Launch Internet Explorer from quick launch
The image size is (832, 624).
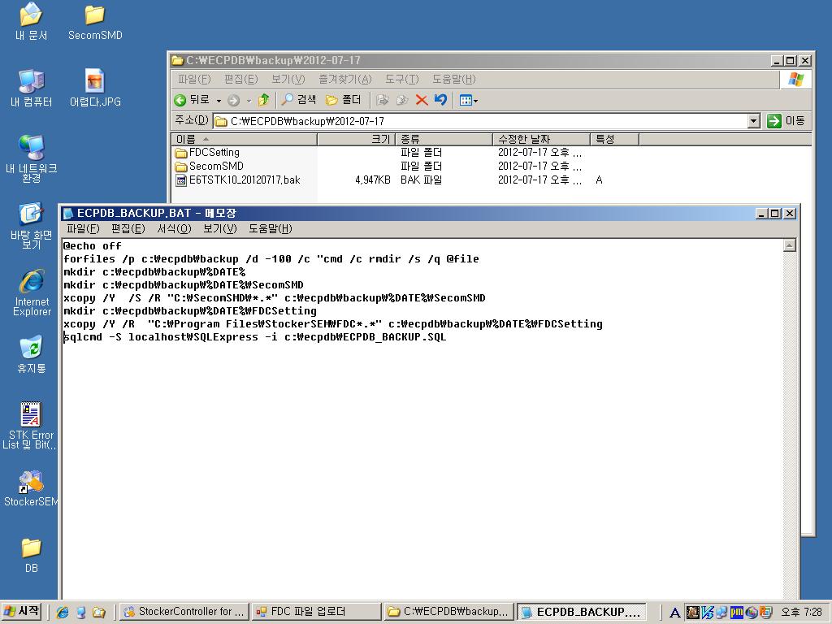[63, 612]
